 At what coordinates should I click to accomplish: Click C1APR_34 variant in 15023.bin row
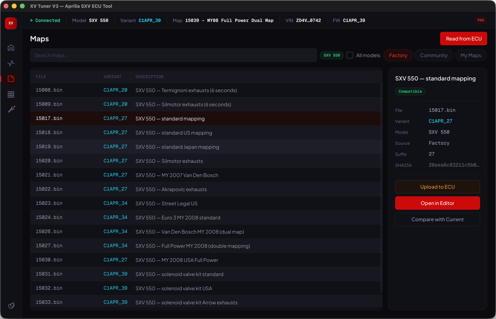tap(115, 203)
